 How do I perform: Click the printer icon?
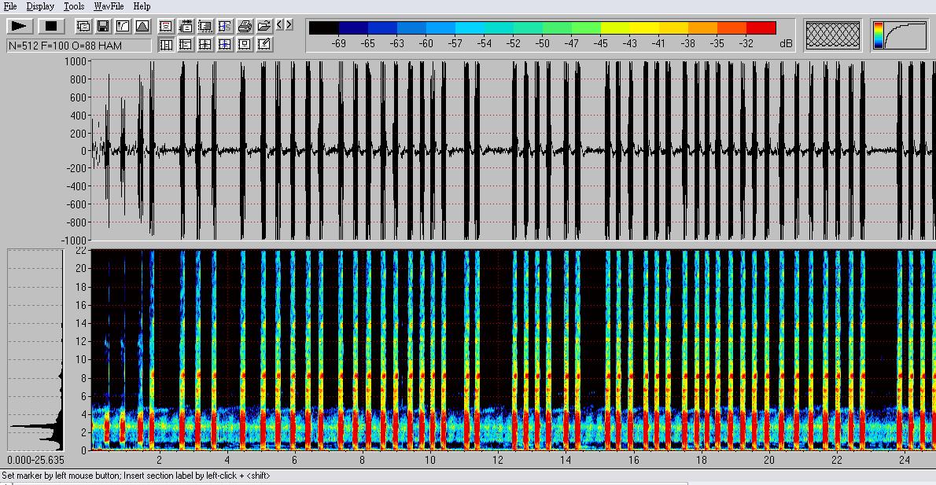click(x=245, y=26)
